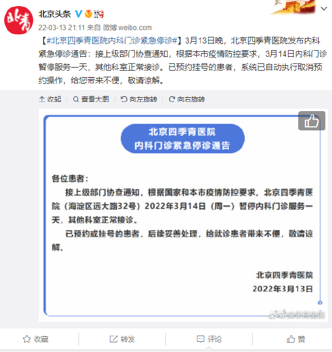
Task: Like the picture via thumbs-up overlay
Action: point(311,121)
